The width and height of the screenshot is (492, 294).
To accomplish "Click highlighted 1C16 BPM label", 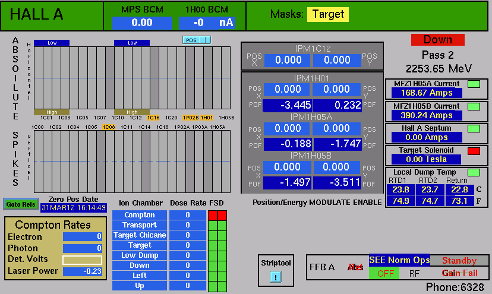I will coord(153,118).
